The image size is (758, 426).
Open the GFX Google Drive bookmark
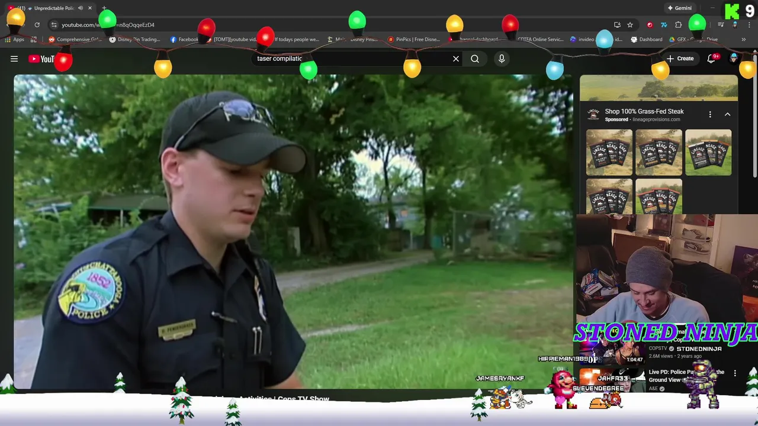[693, 40]
